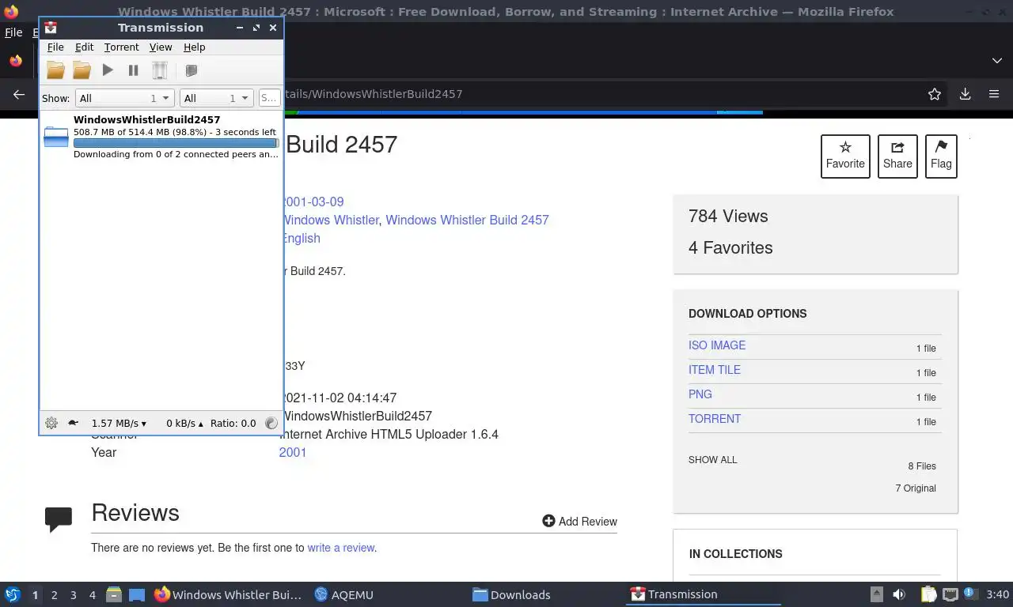
Task: Expand Firefox list all tabs chevron
Action: (x=996, y=61)
